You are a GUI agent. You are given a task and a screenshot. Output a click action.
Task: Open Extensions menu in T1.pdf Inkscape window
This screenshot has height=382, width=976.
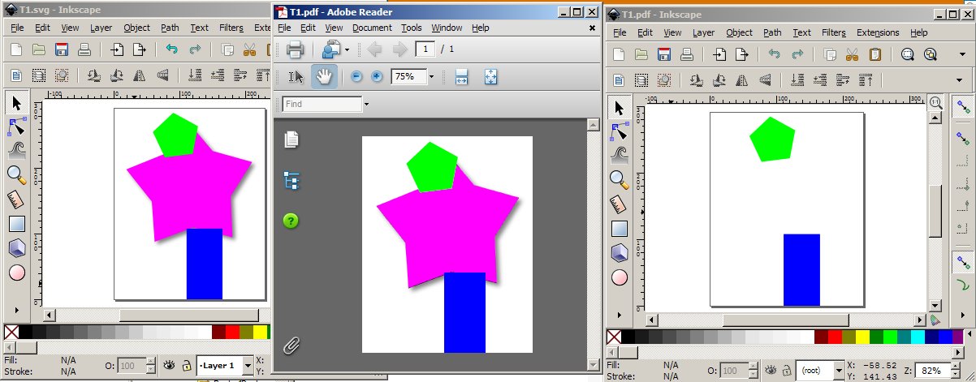click(878, 32)
